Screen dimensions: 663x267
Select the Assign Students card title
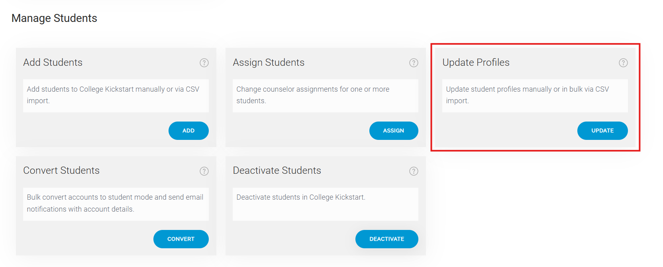pos(269,63)
